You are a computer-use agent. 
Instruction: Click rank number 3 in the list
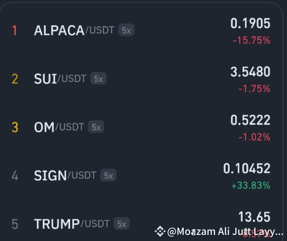[15, 127]
